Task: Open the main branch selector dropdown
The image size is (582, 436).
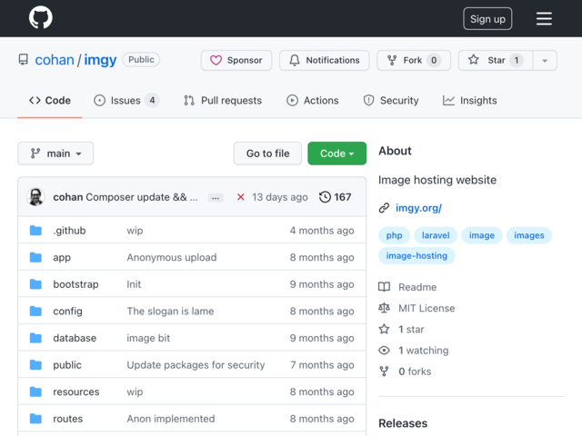Action: click(55, 154)
